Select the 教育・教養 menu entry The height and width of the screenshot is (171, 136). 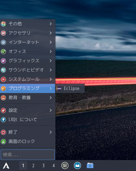(x=28, y=97)
